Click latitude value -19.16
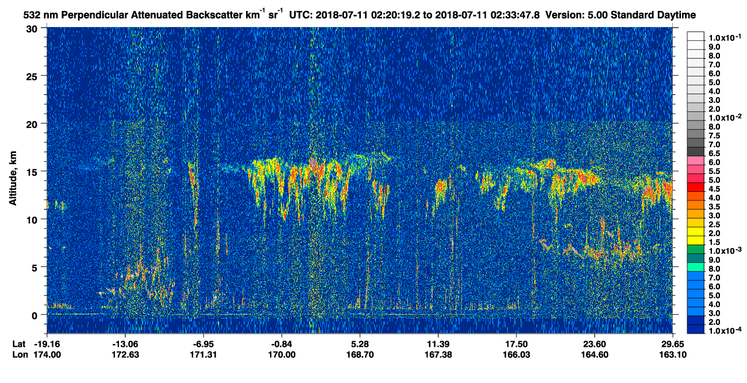The image size is (747, 383). tap(47, 343)
